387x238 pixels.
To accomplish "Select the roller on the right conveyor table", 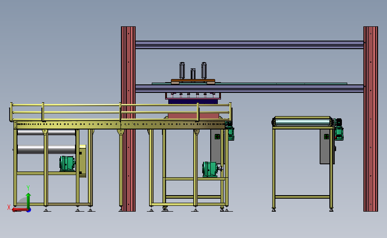I will click(x=303, y=122).
